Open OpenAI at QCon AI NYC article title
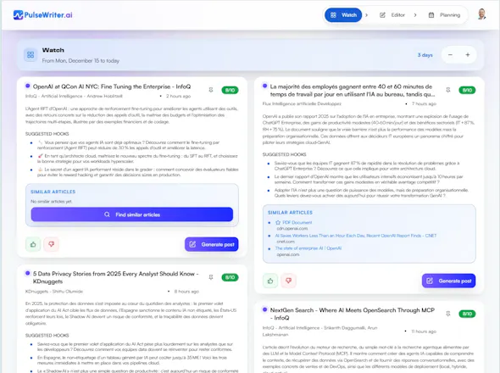Viewport: 500px width, 373px height. click(x=112, y=86)
